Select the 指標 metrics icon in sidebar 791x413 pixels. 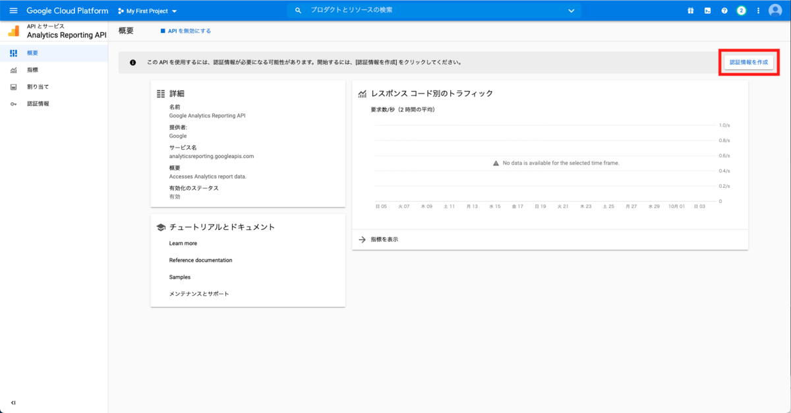tap(14, 70)
